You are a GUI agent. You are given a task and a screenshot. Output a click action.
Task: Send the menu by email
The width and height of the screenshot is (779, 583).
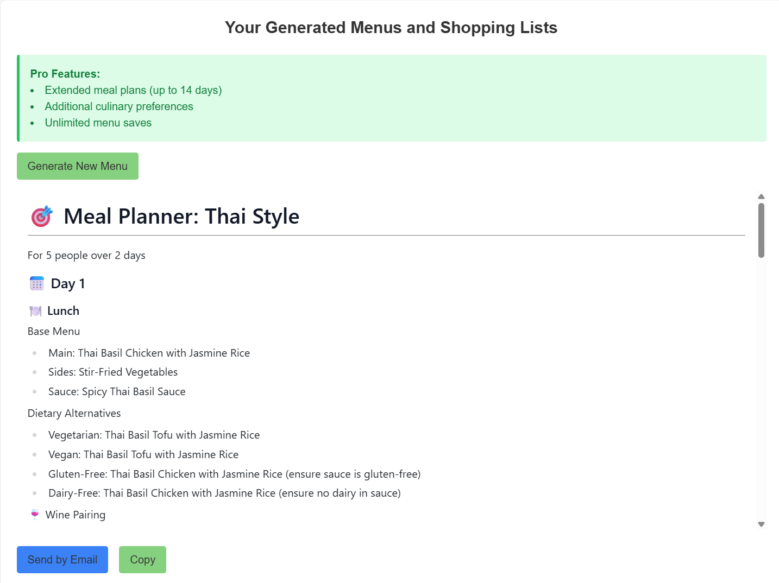(x=62, y=560)
